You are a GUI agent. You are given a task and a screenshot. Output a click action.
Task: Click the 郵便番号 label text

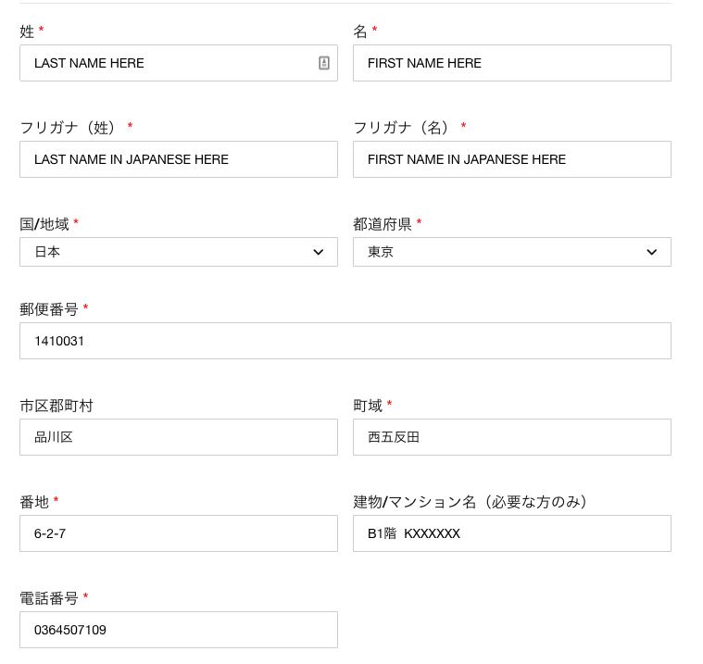point(49,309)
